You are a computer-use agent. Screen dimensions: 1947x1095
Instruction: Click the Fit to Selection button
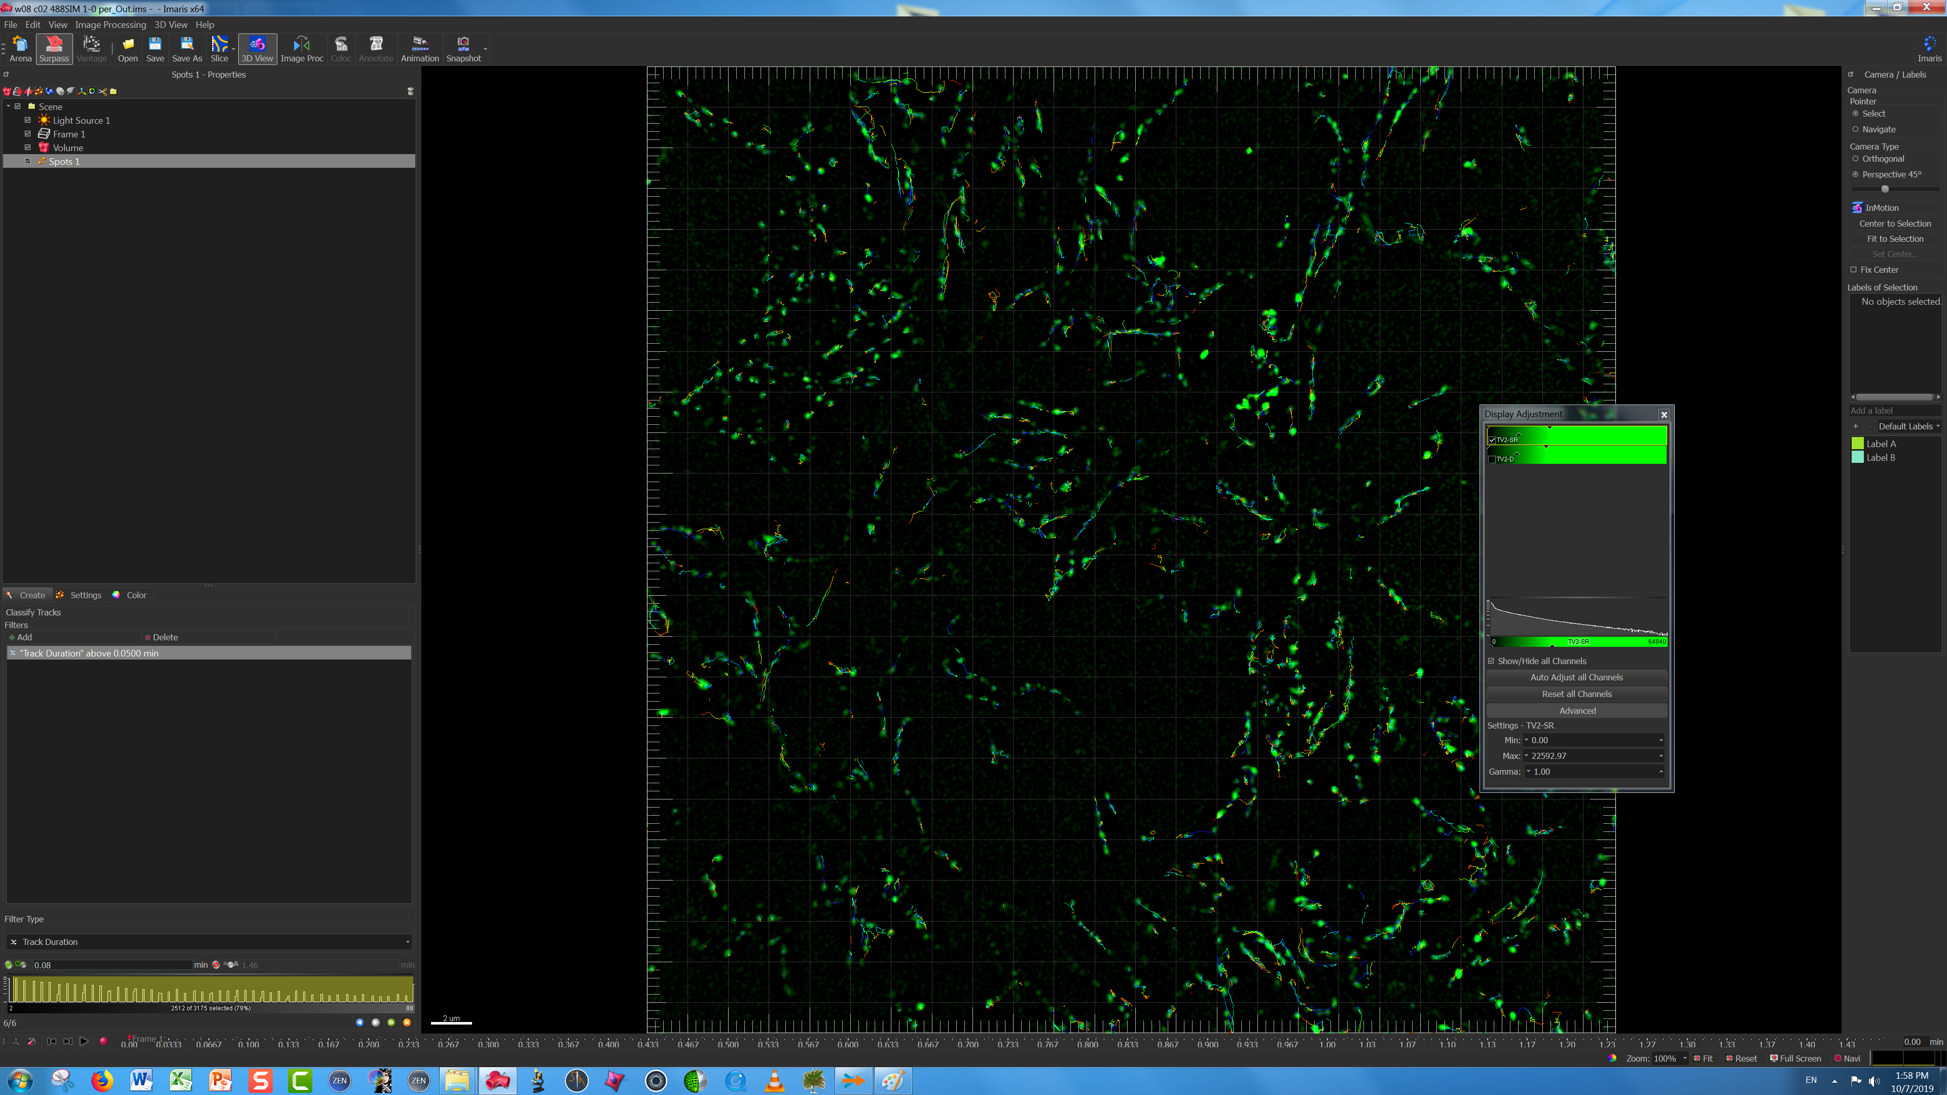(1895, 239)
